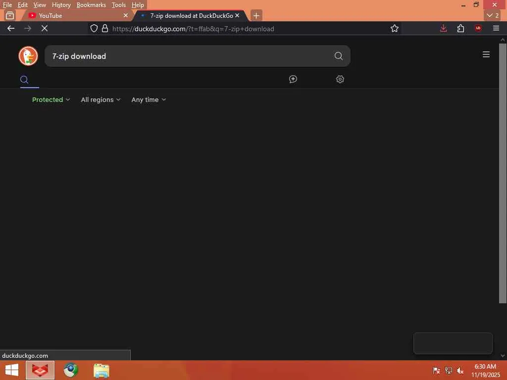Open the Bookmarks menu
The image size is (507, 380).
91,5
